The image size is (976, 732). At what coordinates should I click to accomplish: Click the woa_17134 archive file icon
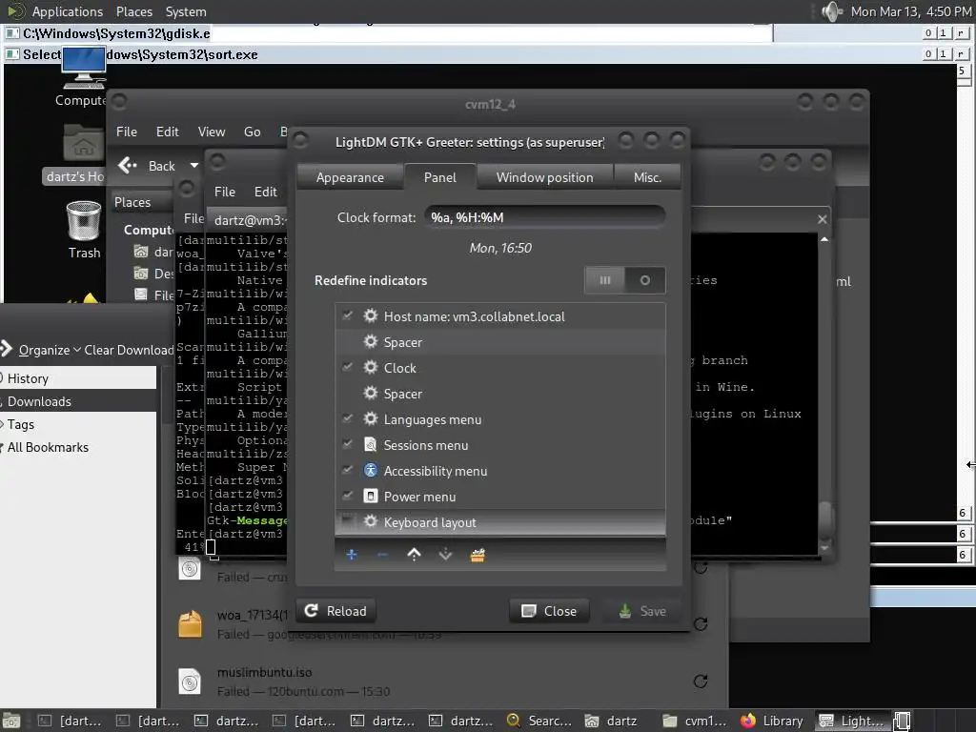point(190,624)
